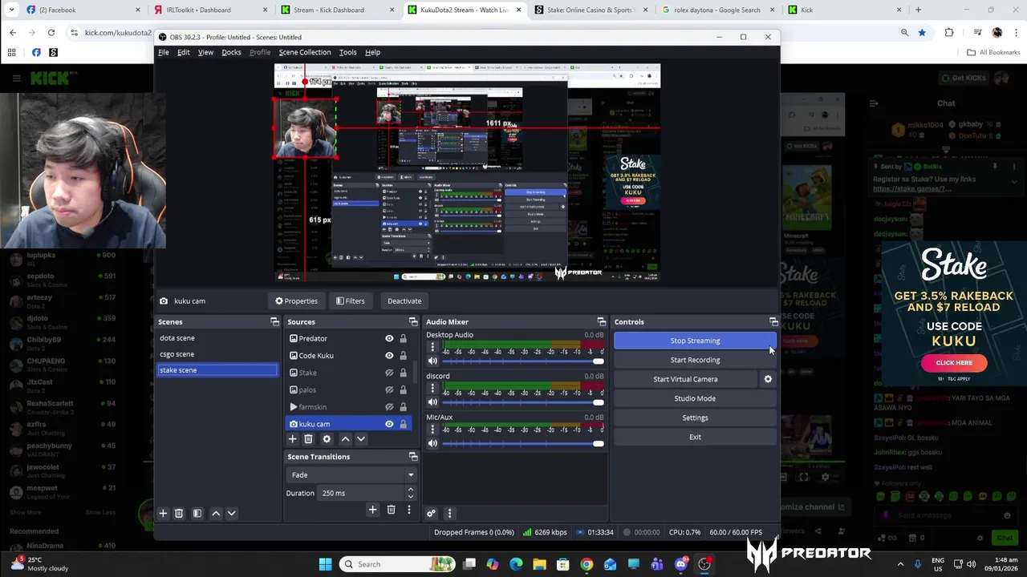Screen dimensions: 1027x577
Task: Move scene down in Scenes panel
Action: click(x=232, y=513)
